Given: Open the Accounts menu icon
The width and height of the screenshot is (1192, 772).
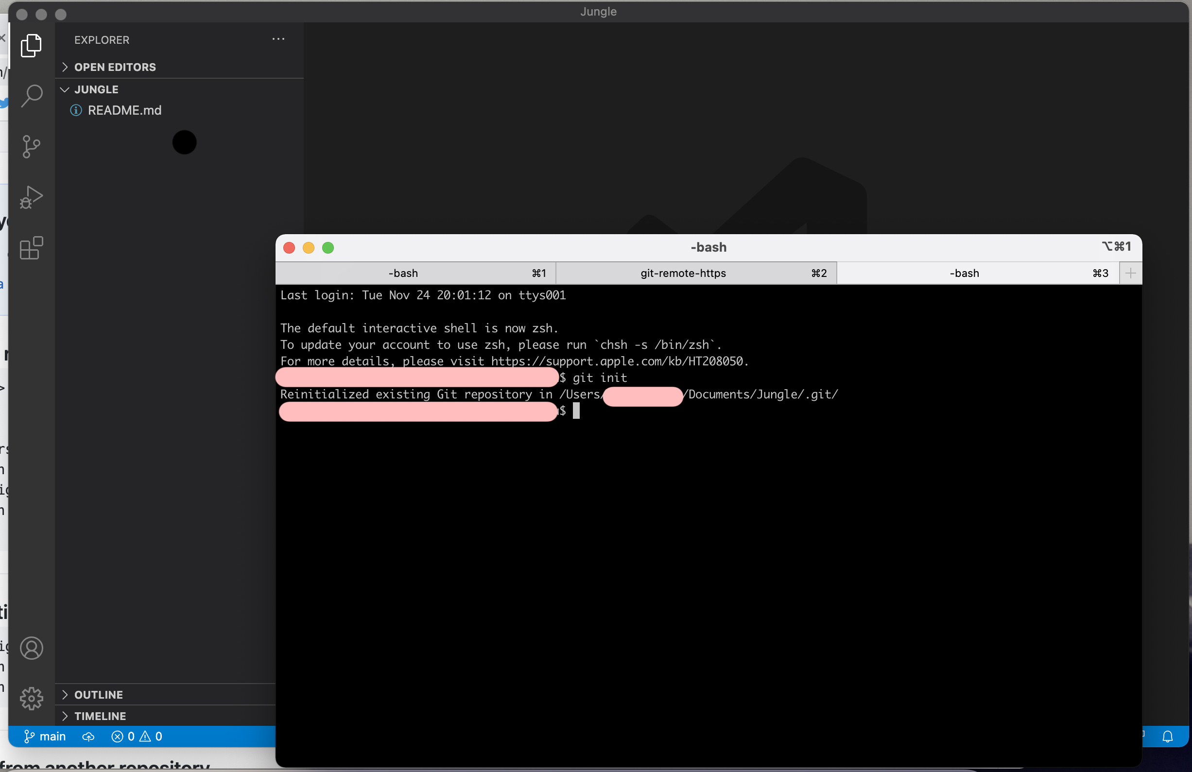Looking at the screenshot, I should [31, 648].
